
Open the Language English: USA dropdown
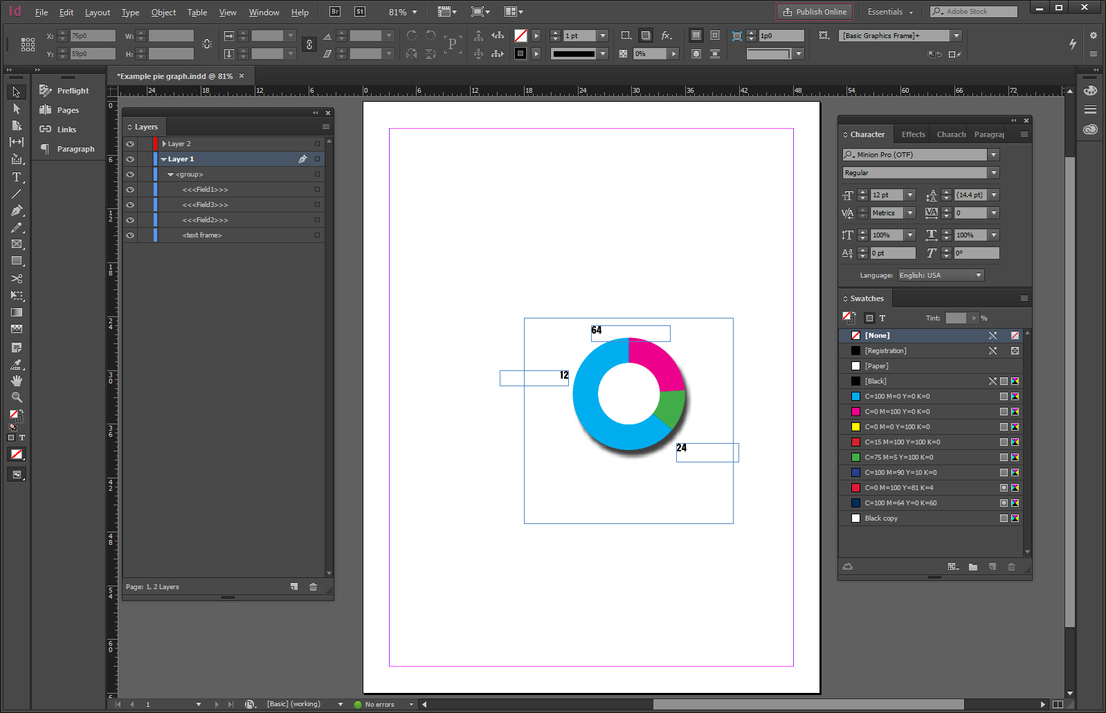coord(978,276)
